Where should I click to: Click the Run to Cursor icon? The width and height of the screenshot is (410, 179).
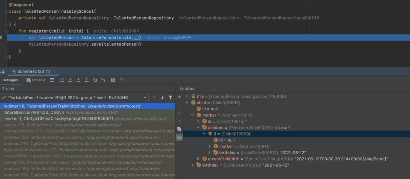103,80
